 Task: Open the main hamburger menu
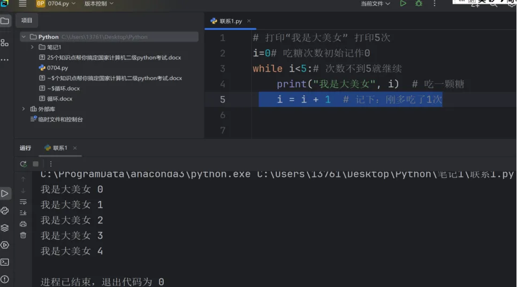point(22,4)
